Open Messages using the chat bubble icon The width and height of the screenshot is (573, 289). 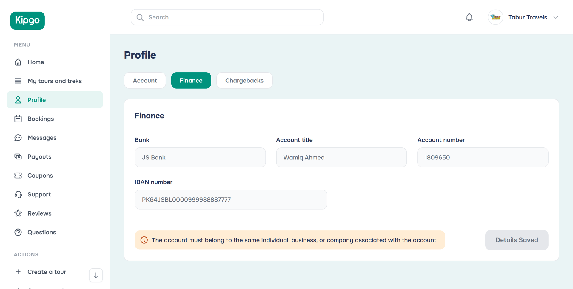[18, 138]
